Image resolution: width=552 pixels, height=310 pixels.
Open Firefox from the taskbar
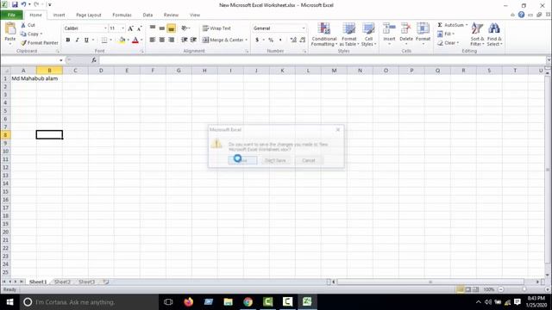coord(188,302)
